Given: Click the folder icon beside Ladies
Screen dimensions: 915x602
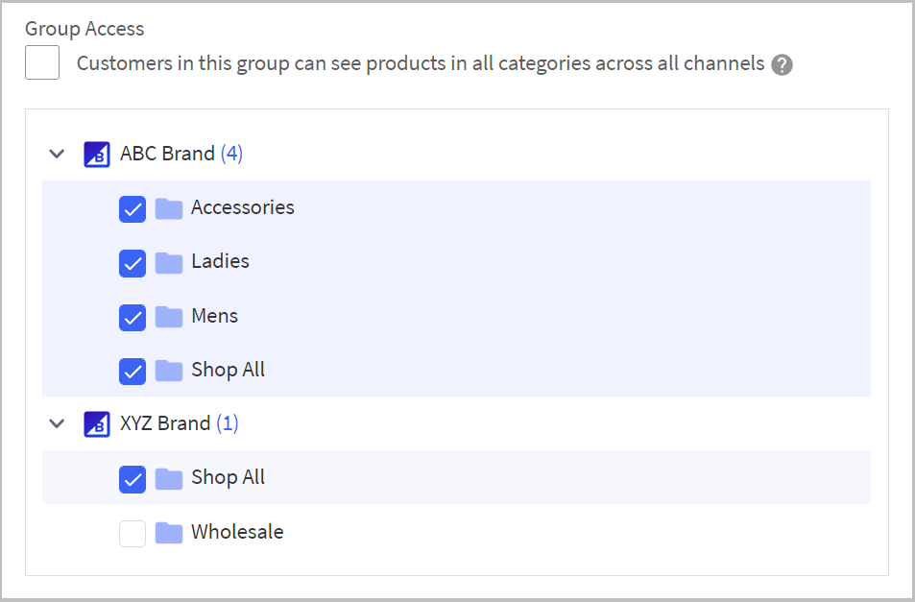Looking at the screenshot, I should pos(169,261).
